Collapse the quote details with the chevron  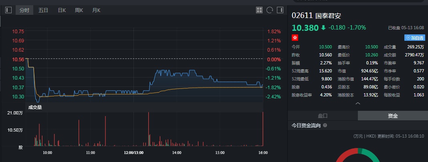coord(358,103)
